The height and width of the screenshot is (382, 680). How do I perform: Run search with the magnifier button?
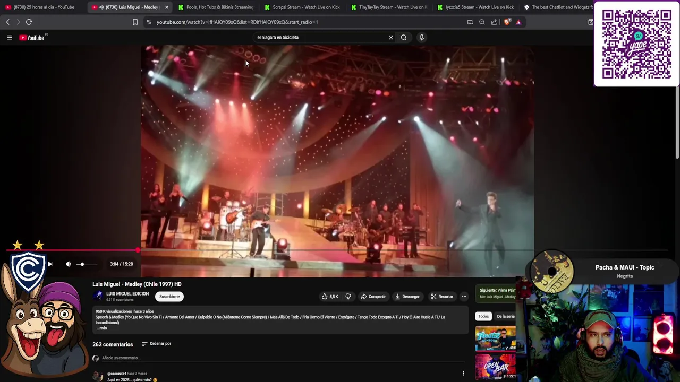pos(404,38)
